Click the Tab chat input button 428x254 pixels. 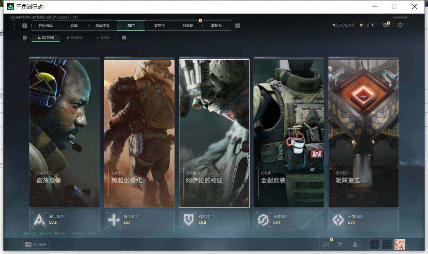[36, 244]
